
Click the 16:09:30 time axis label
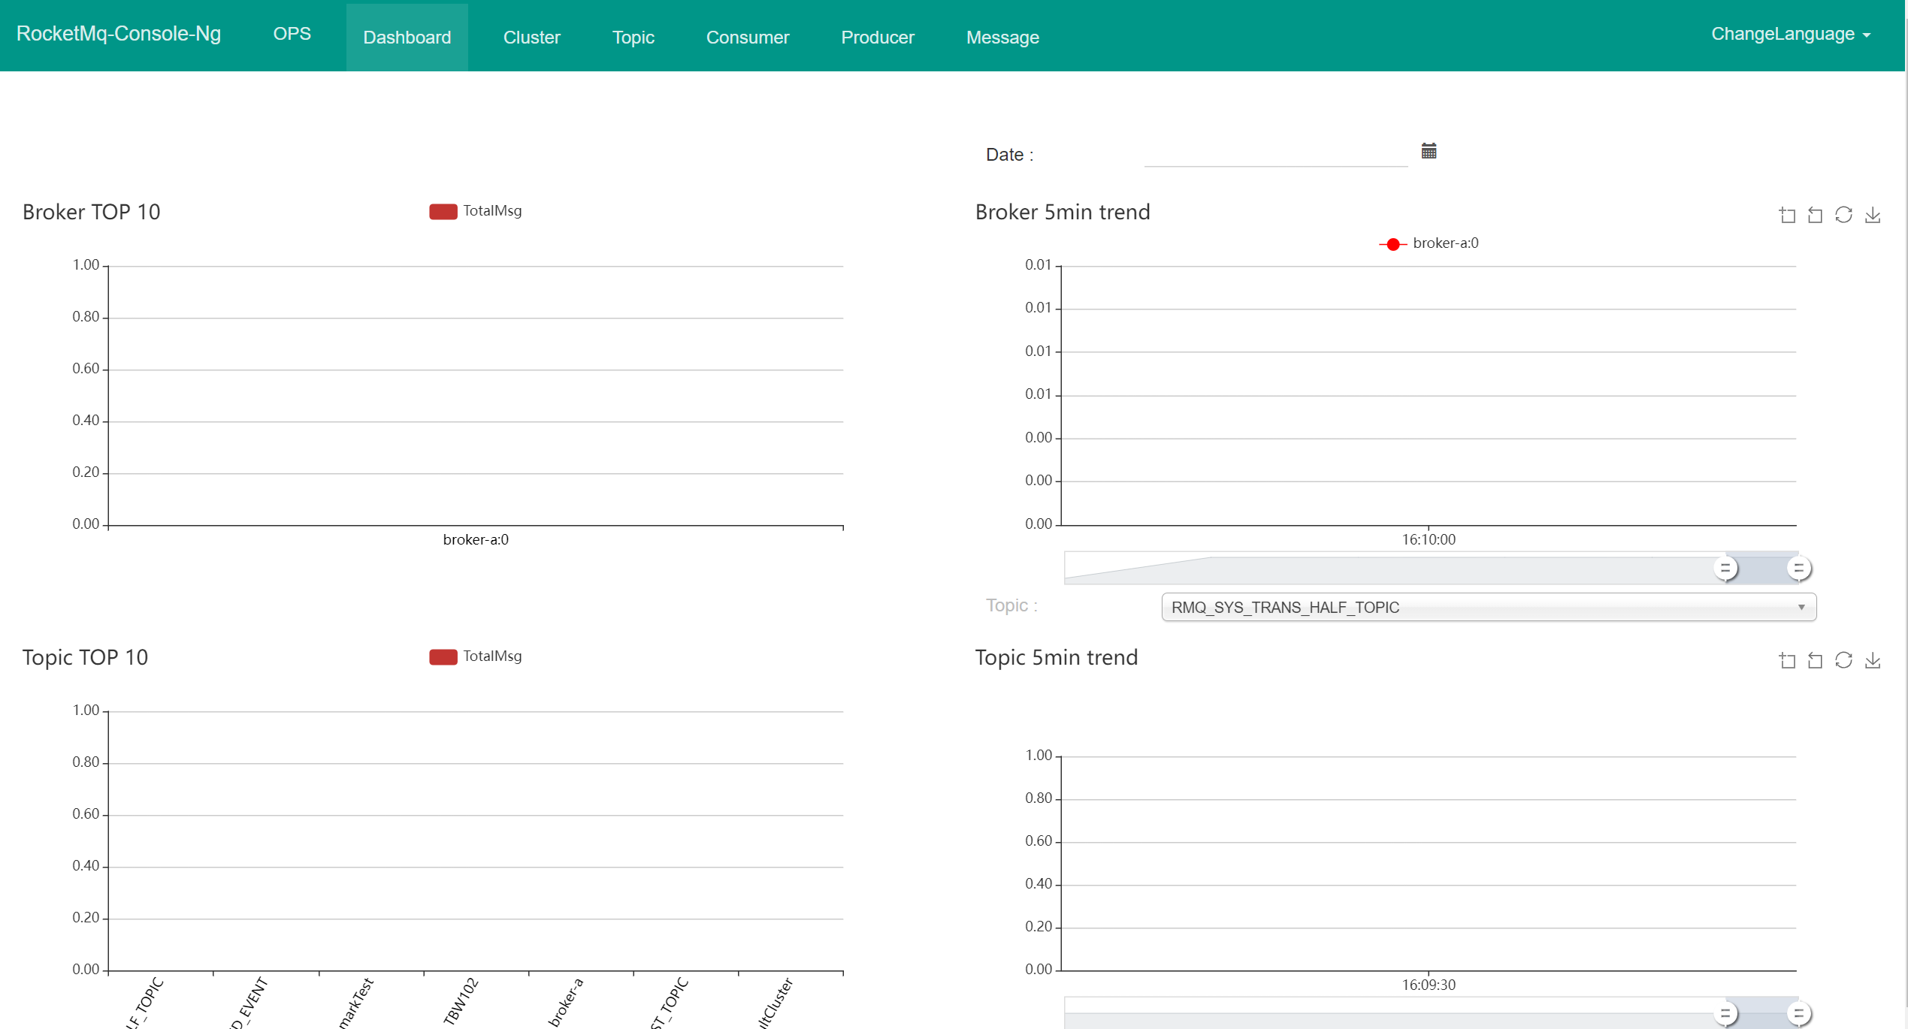pos(1429,985)
